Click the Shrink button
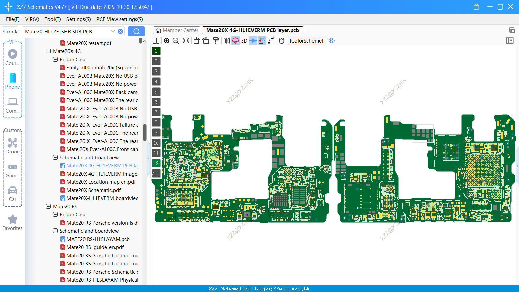 [10, 31]
